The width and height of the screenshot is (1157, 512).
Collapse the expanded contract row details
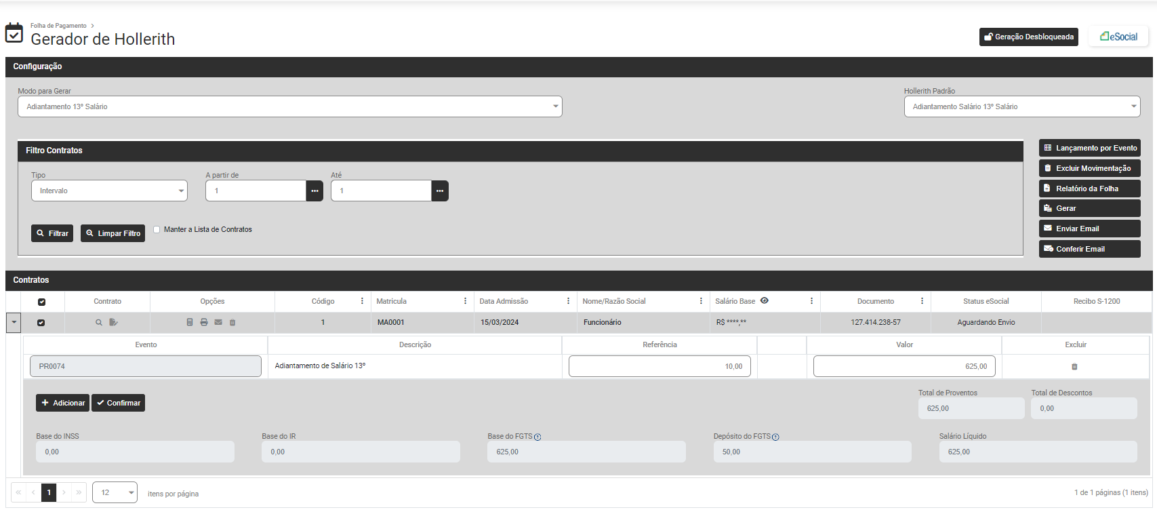(14, 322)
